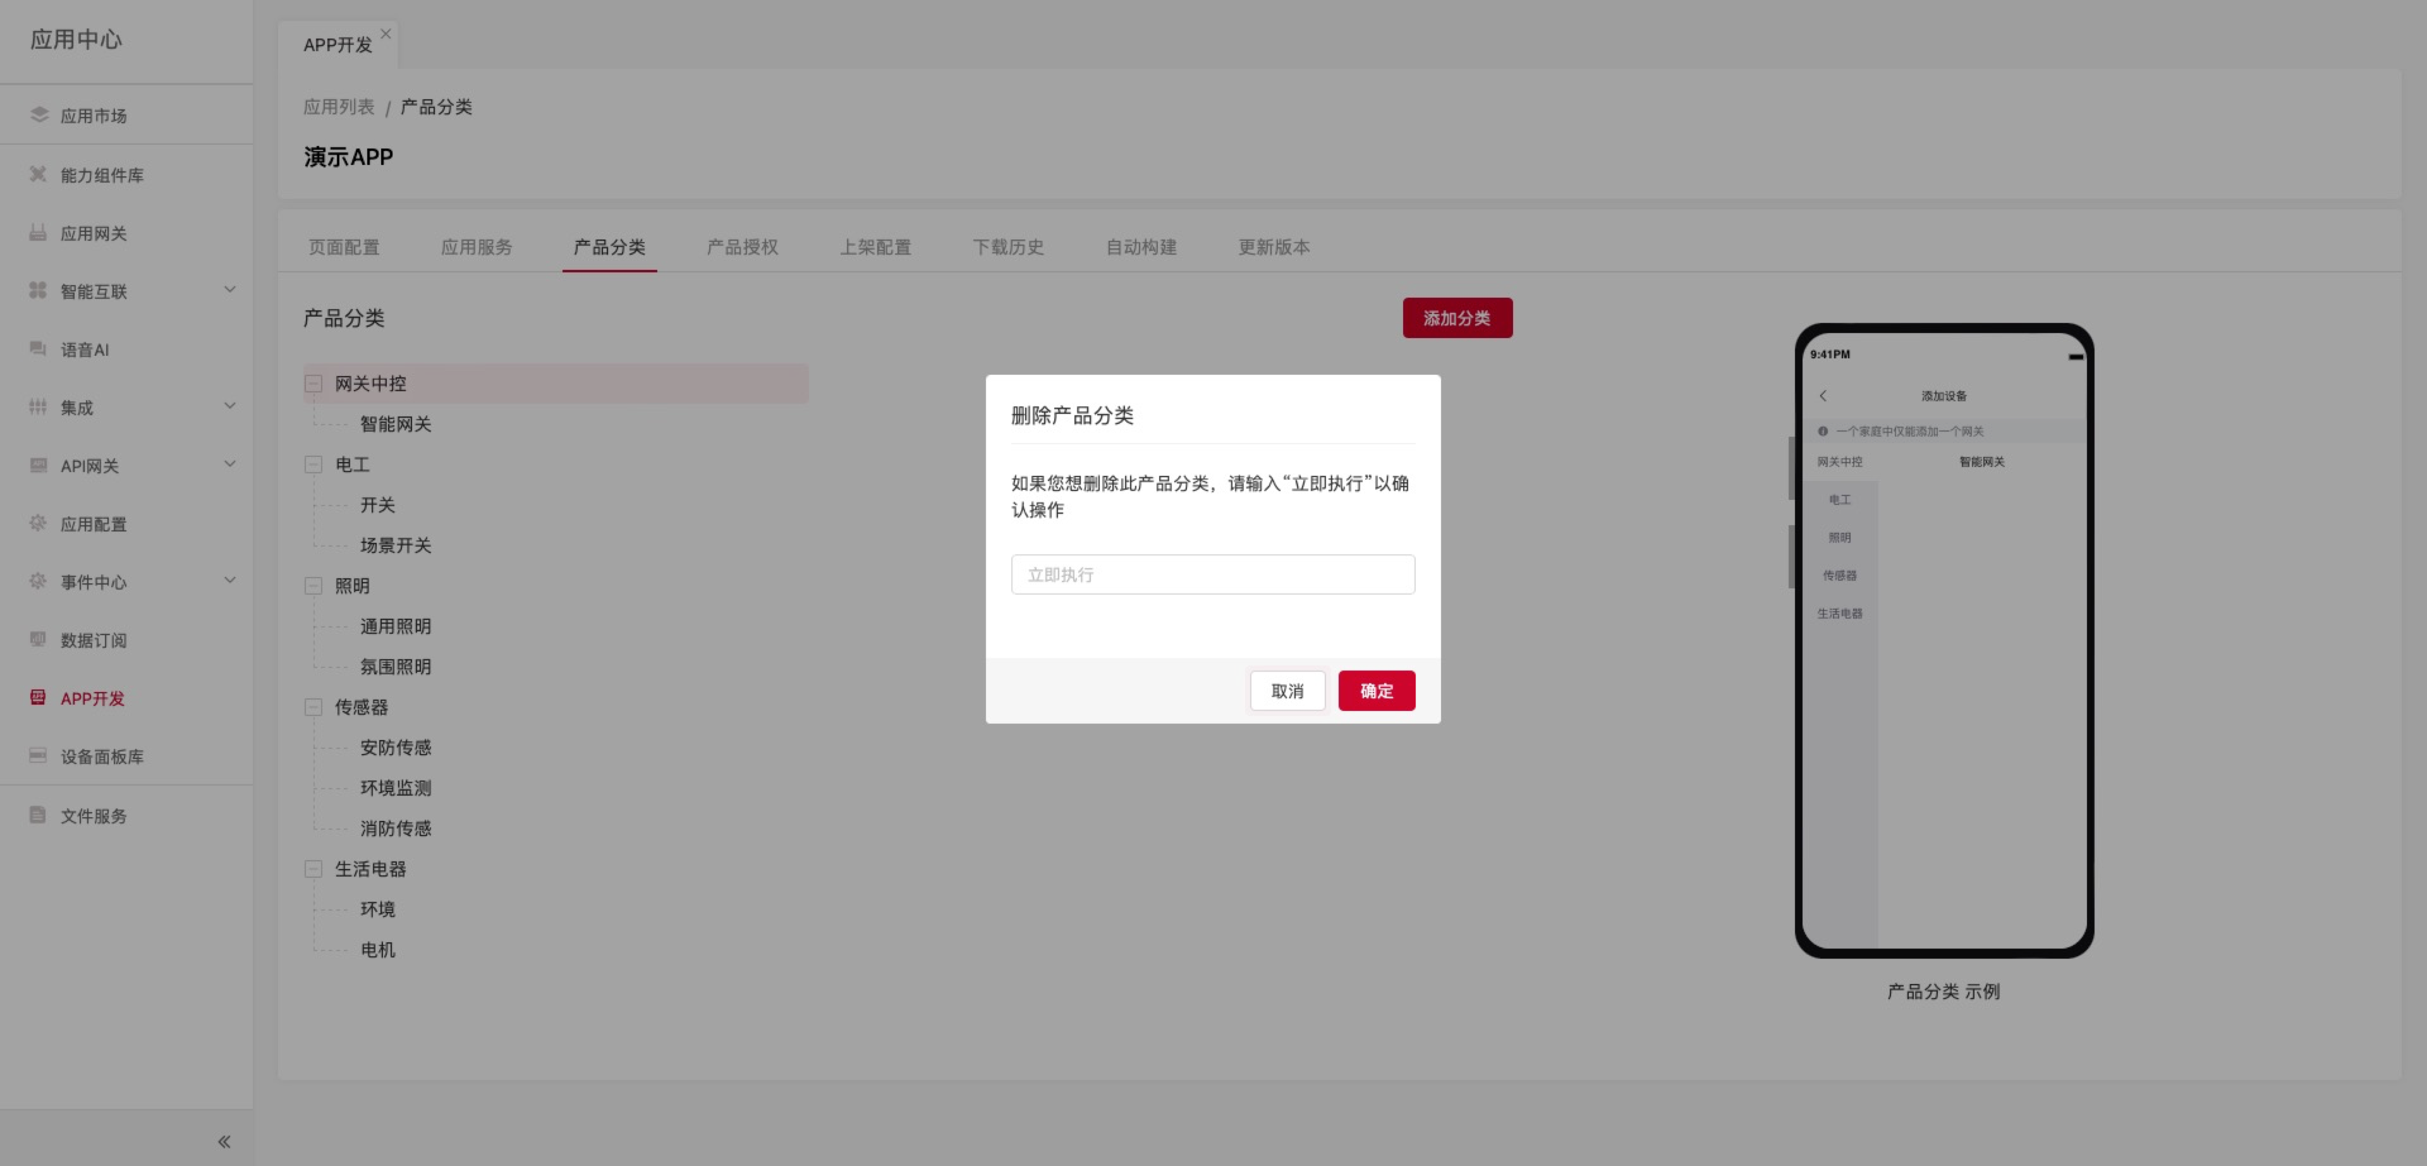Click the 数据订阅 sidebar icon
Screen dimensions: 2427x1166
point(38,640)
